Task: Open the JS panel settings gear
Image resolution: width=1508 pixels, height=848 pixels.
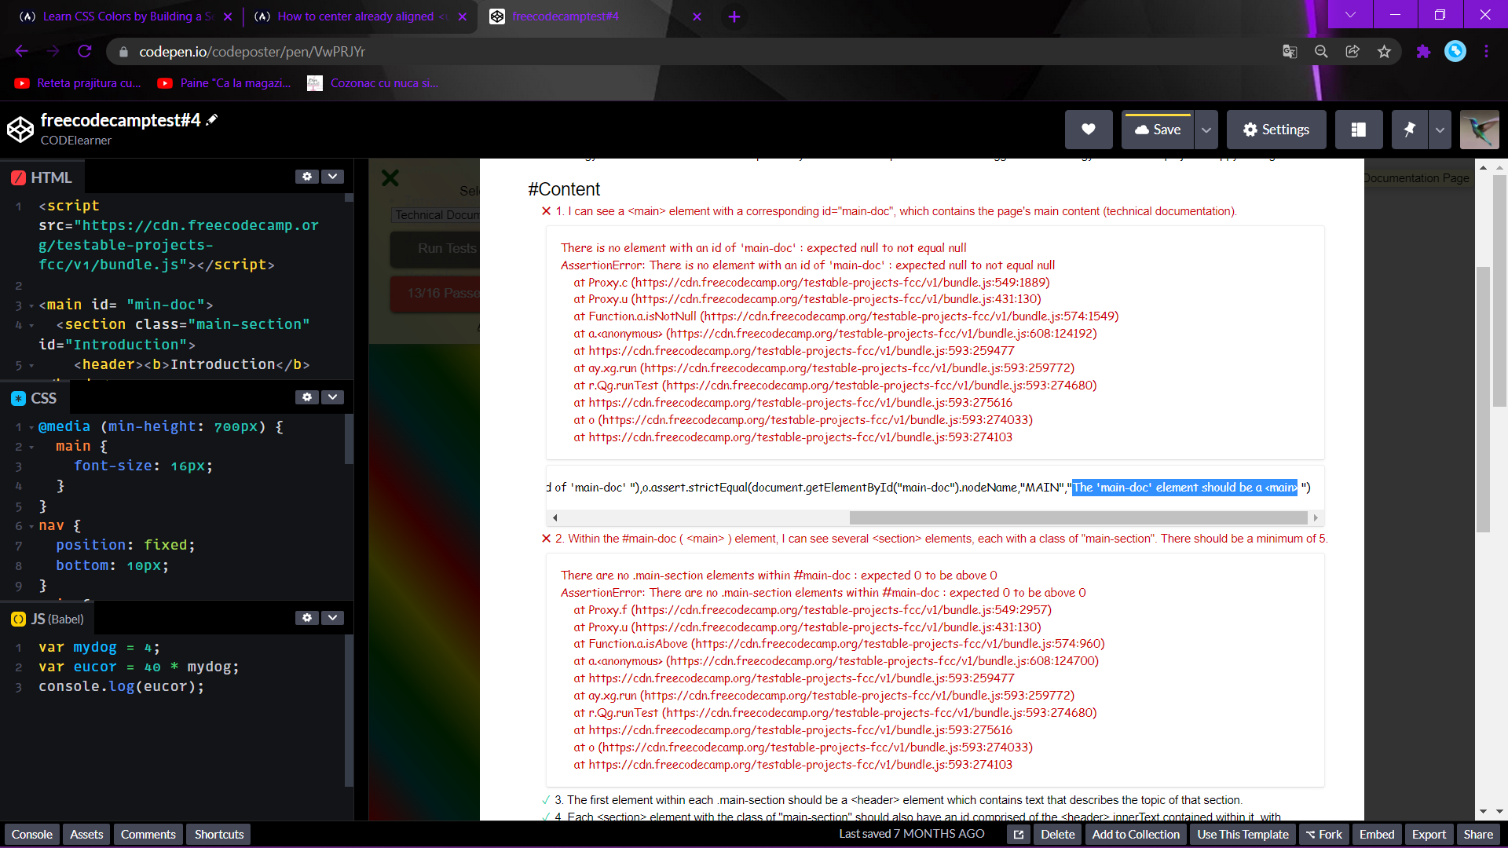Action: tap(307, 618)
